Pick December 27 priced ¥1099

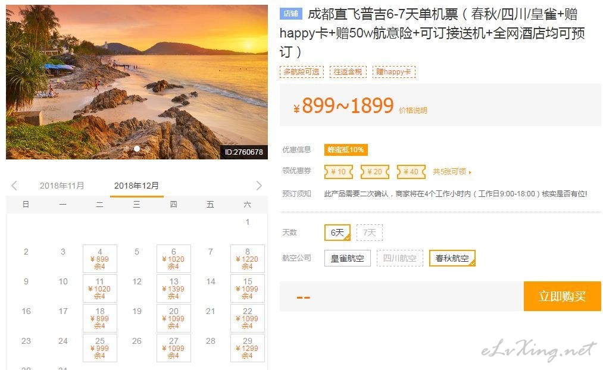(173, 348)
